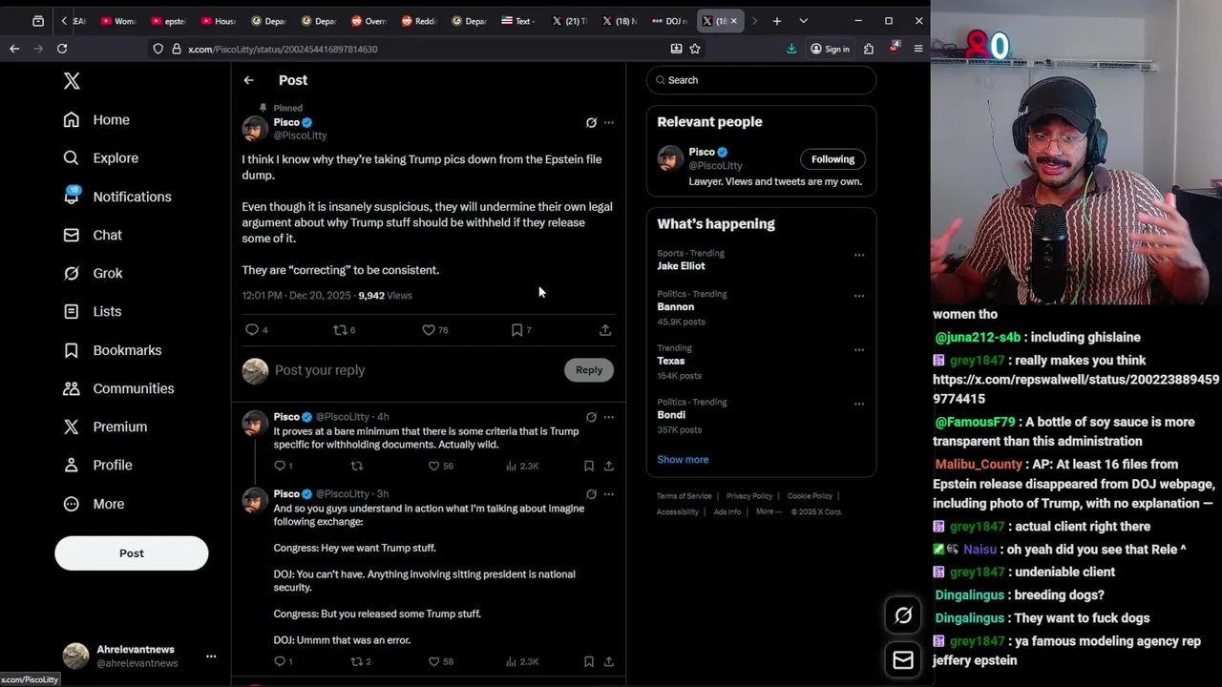Bookmark the 4h reply
This screenshot has width=1222, height=687.
point(589,466)
